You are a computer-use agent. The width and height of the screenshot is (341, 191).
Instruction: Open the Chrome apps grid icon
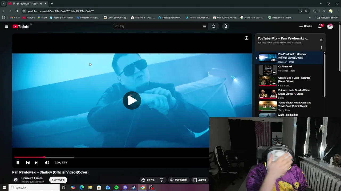point(3,18)
